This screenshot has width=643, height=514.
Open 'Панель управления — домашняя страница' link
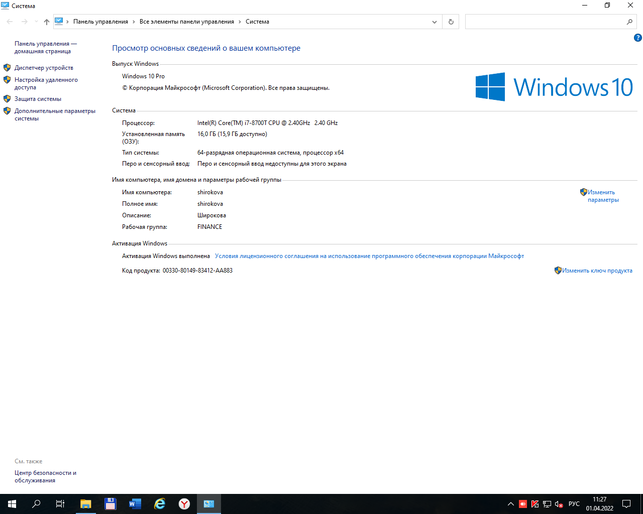pyautogui.click(x=46, y=47)
